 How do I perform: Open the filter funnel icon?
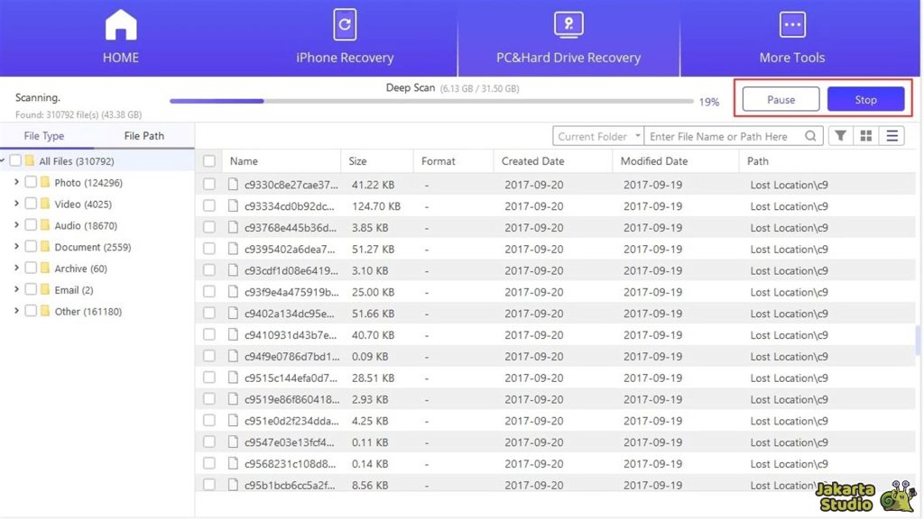(x=840, y=135)
